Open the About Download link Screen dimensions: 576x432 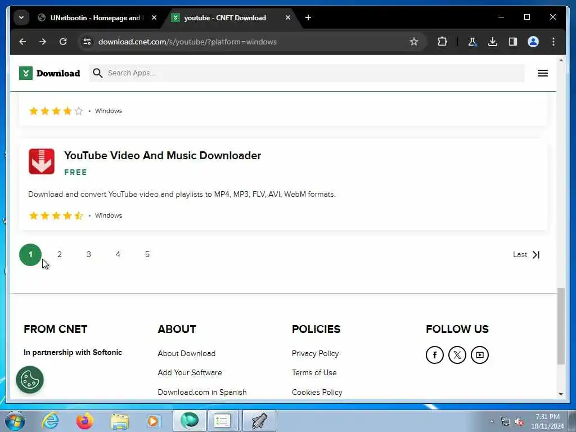[x=187, y=353]
